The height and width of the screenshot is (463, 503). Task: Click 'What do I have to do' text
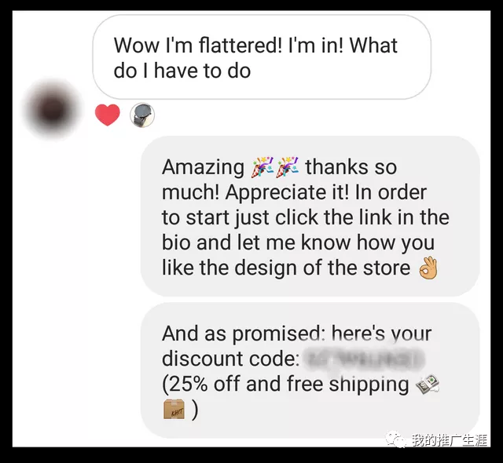(x=255, y=57)
